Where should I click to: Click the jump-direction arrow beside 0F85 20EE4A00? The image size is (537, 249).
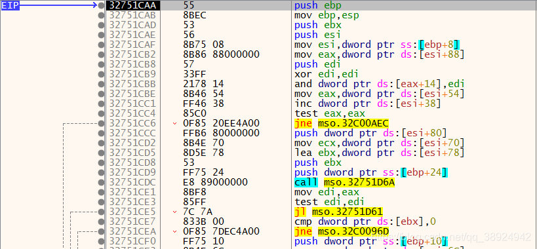176,123
